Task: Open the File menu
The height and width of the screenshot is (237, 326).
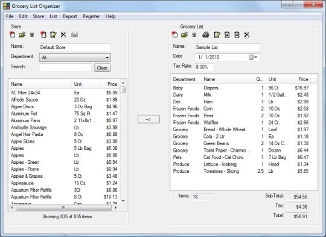Action: [10, 16]
